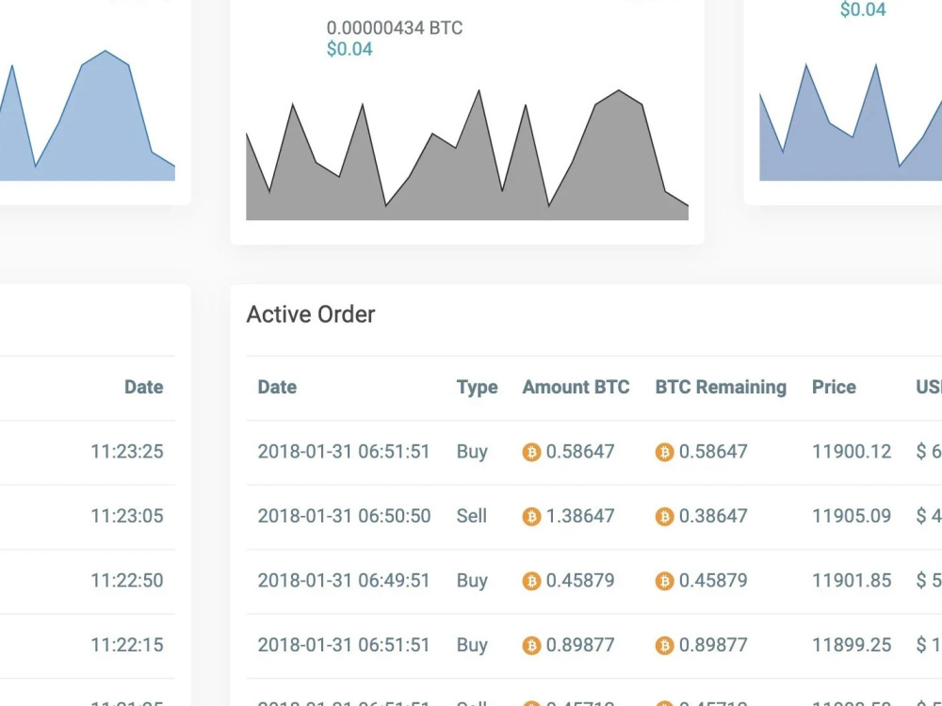Screen dimensions: 942x706
Task: Select price 11901.85
Action: pos(852,581)
